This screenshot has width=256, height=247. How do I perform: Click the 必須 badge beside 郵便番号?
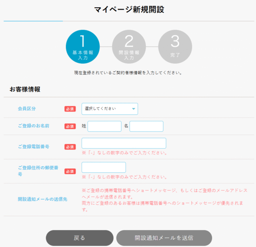tap(70, 171)
